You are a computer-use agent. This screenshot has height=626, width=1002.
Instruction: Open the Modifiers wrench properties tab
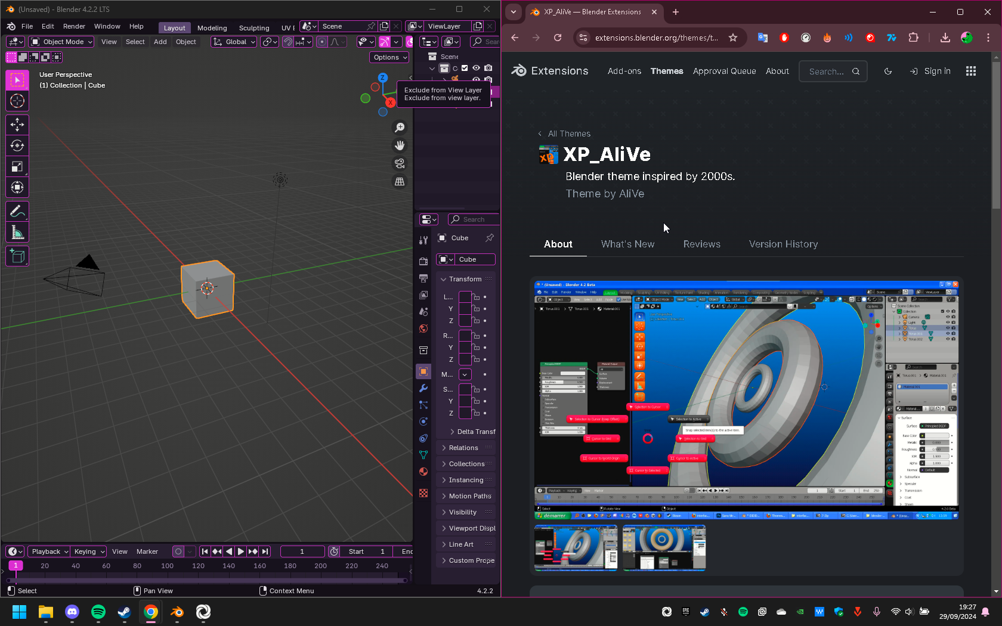tap(423, 388)
